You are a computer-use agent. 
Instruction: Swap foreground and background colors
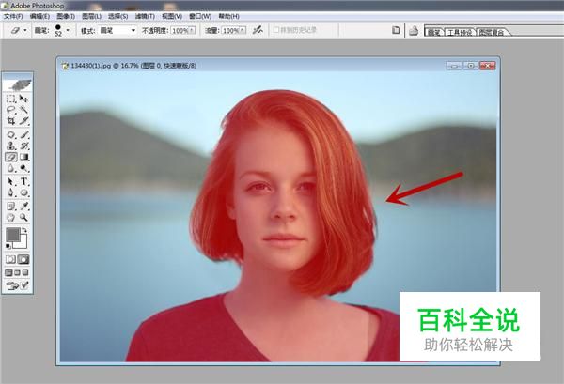(x=24, y=229)
